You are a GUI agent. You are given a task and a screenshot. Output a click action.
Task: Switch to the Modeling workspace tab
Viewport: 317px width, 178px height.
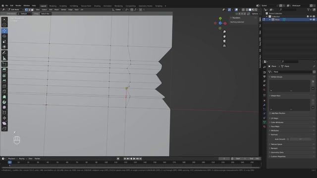[x=53, y=6]
